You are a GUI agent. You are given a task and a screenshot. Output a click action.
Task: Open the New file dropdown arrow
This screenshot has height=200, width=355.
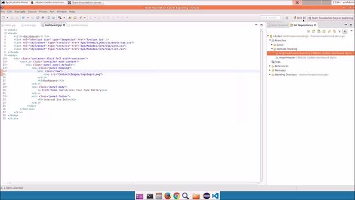pos(7,18)
